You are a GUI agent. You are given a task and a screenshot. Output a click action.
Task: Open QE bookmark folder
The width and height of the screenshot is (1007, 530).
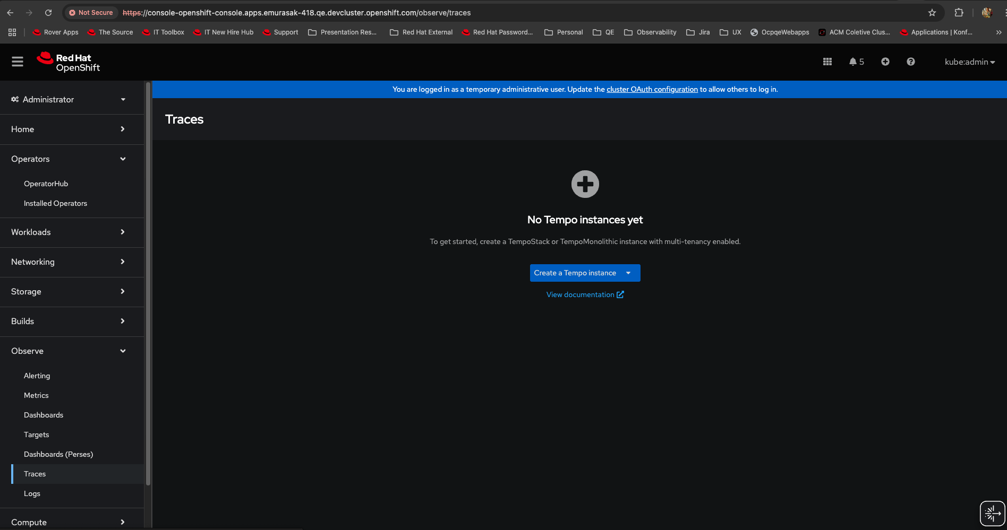603,32
